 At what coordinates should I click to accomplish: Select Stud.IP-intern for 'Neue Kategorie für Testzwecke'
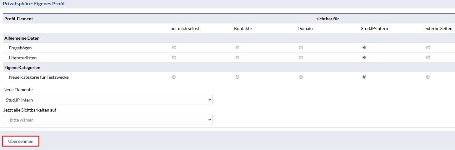click(364, 77)
